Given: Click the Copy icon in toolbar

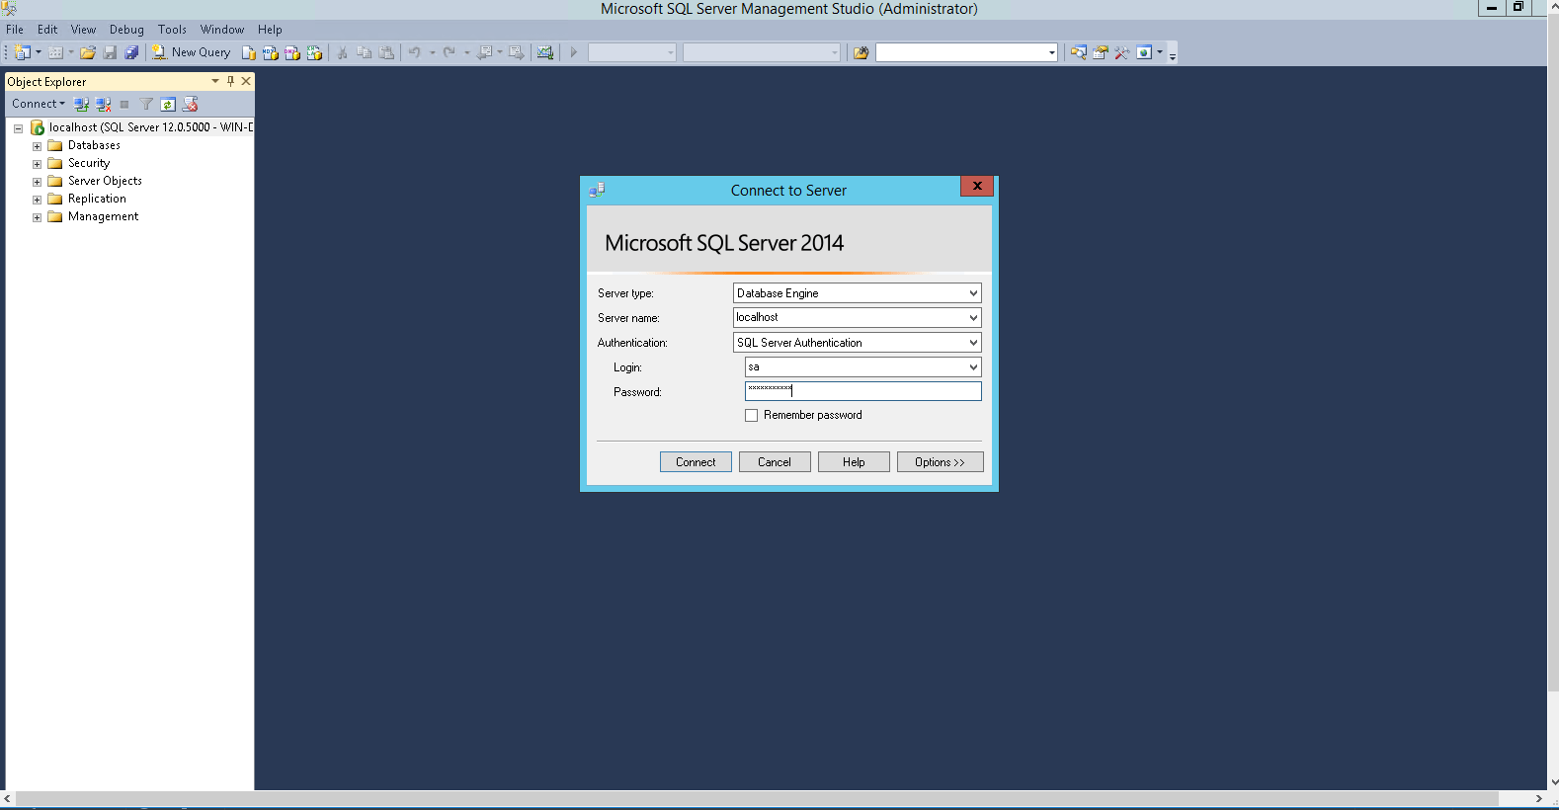Looking at the screenshot, I should (364, 52).
